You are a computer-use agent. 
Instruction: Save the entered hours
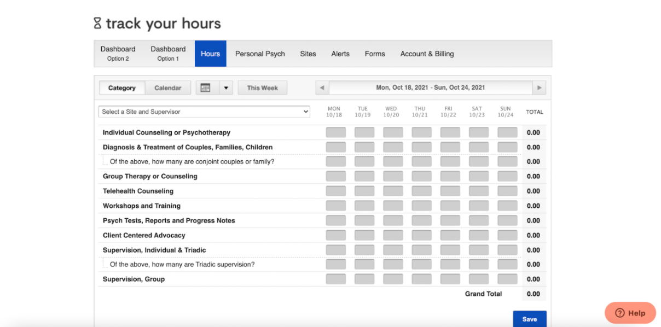click(530, 319)
